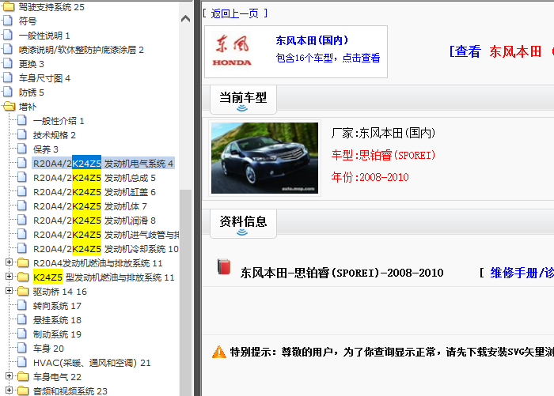Click the 驾驶支持系统 25 folder icon
The height and width of the screenshot is (396, 554).
point(9,6)
